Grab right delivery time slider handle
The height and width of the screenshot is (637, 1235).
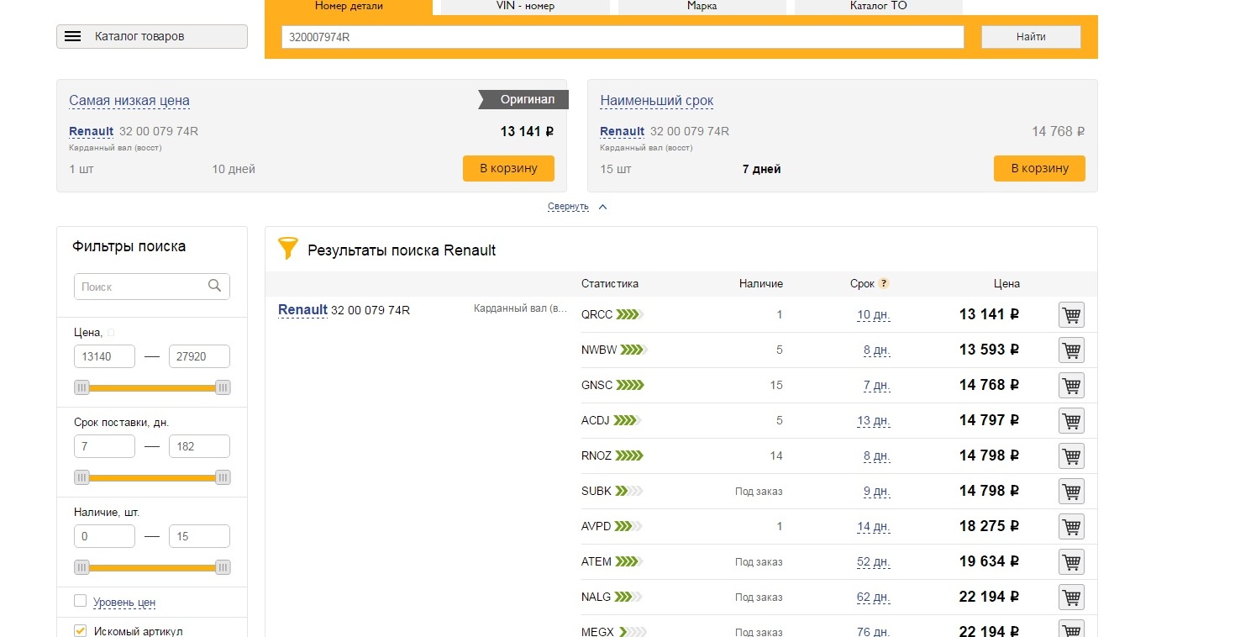point(223,477)
